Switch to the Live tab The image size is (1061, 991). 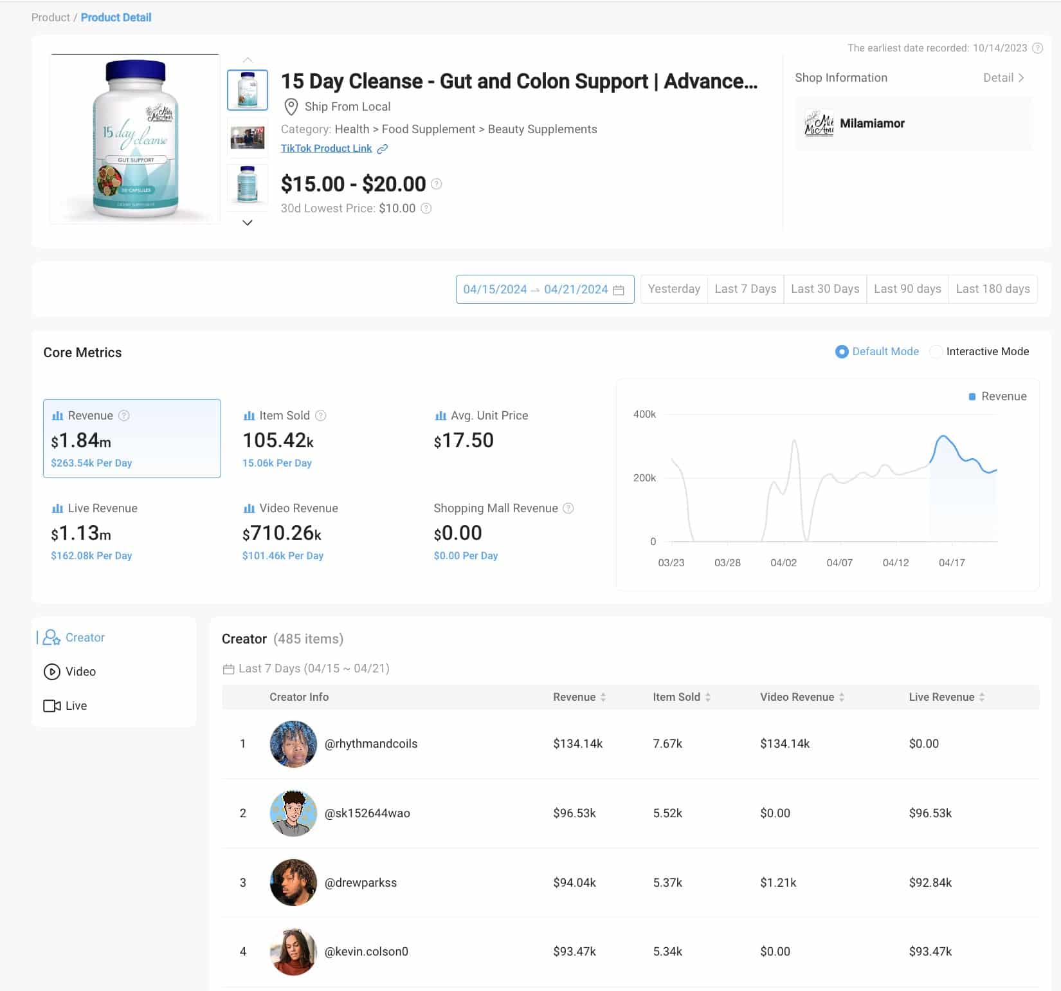(x=65, y=706)
